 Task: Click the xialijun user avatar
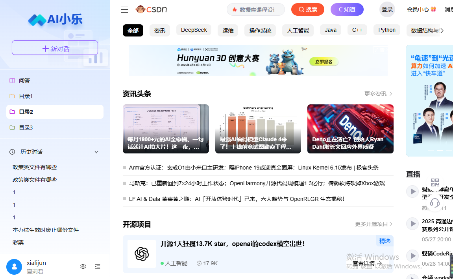(x=14, y=267)
